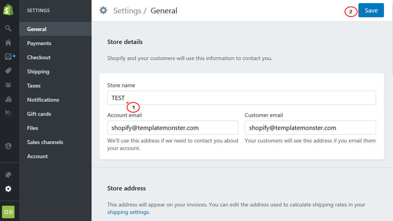Open Orders checkbox icon in sidebar
Image resolution: width=393 pixels, height=221 pixels.
click(x=8, y=57)
